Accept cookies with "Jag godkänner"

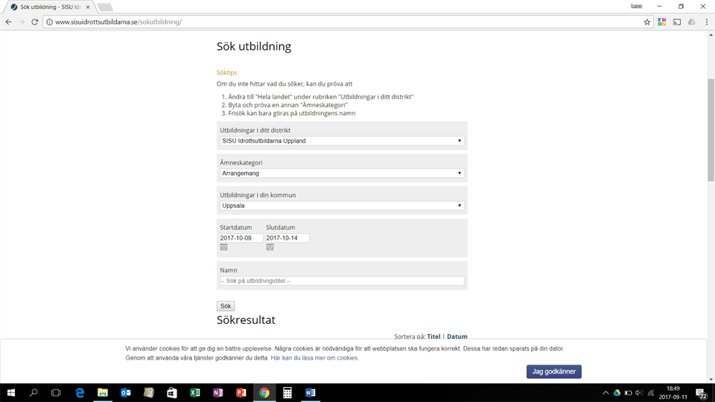553,371
